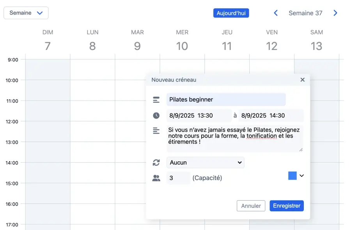Image resolution: width=351 pixels, height=230 pixels.
Task: Click the Enregistrer button
Action: click(286, 206)
